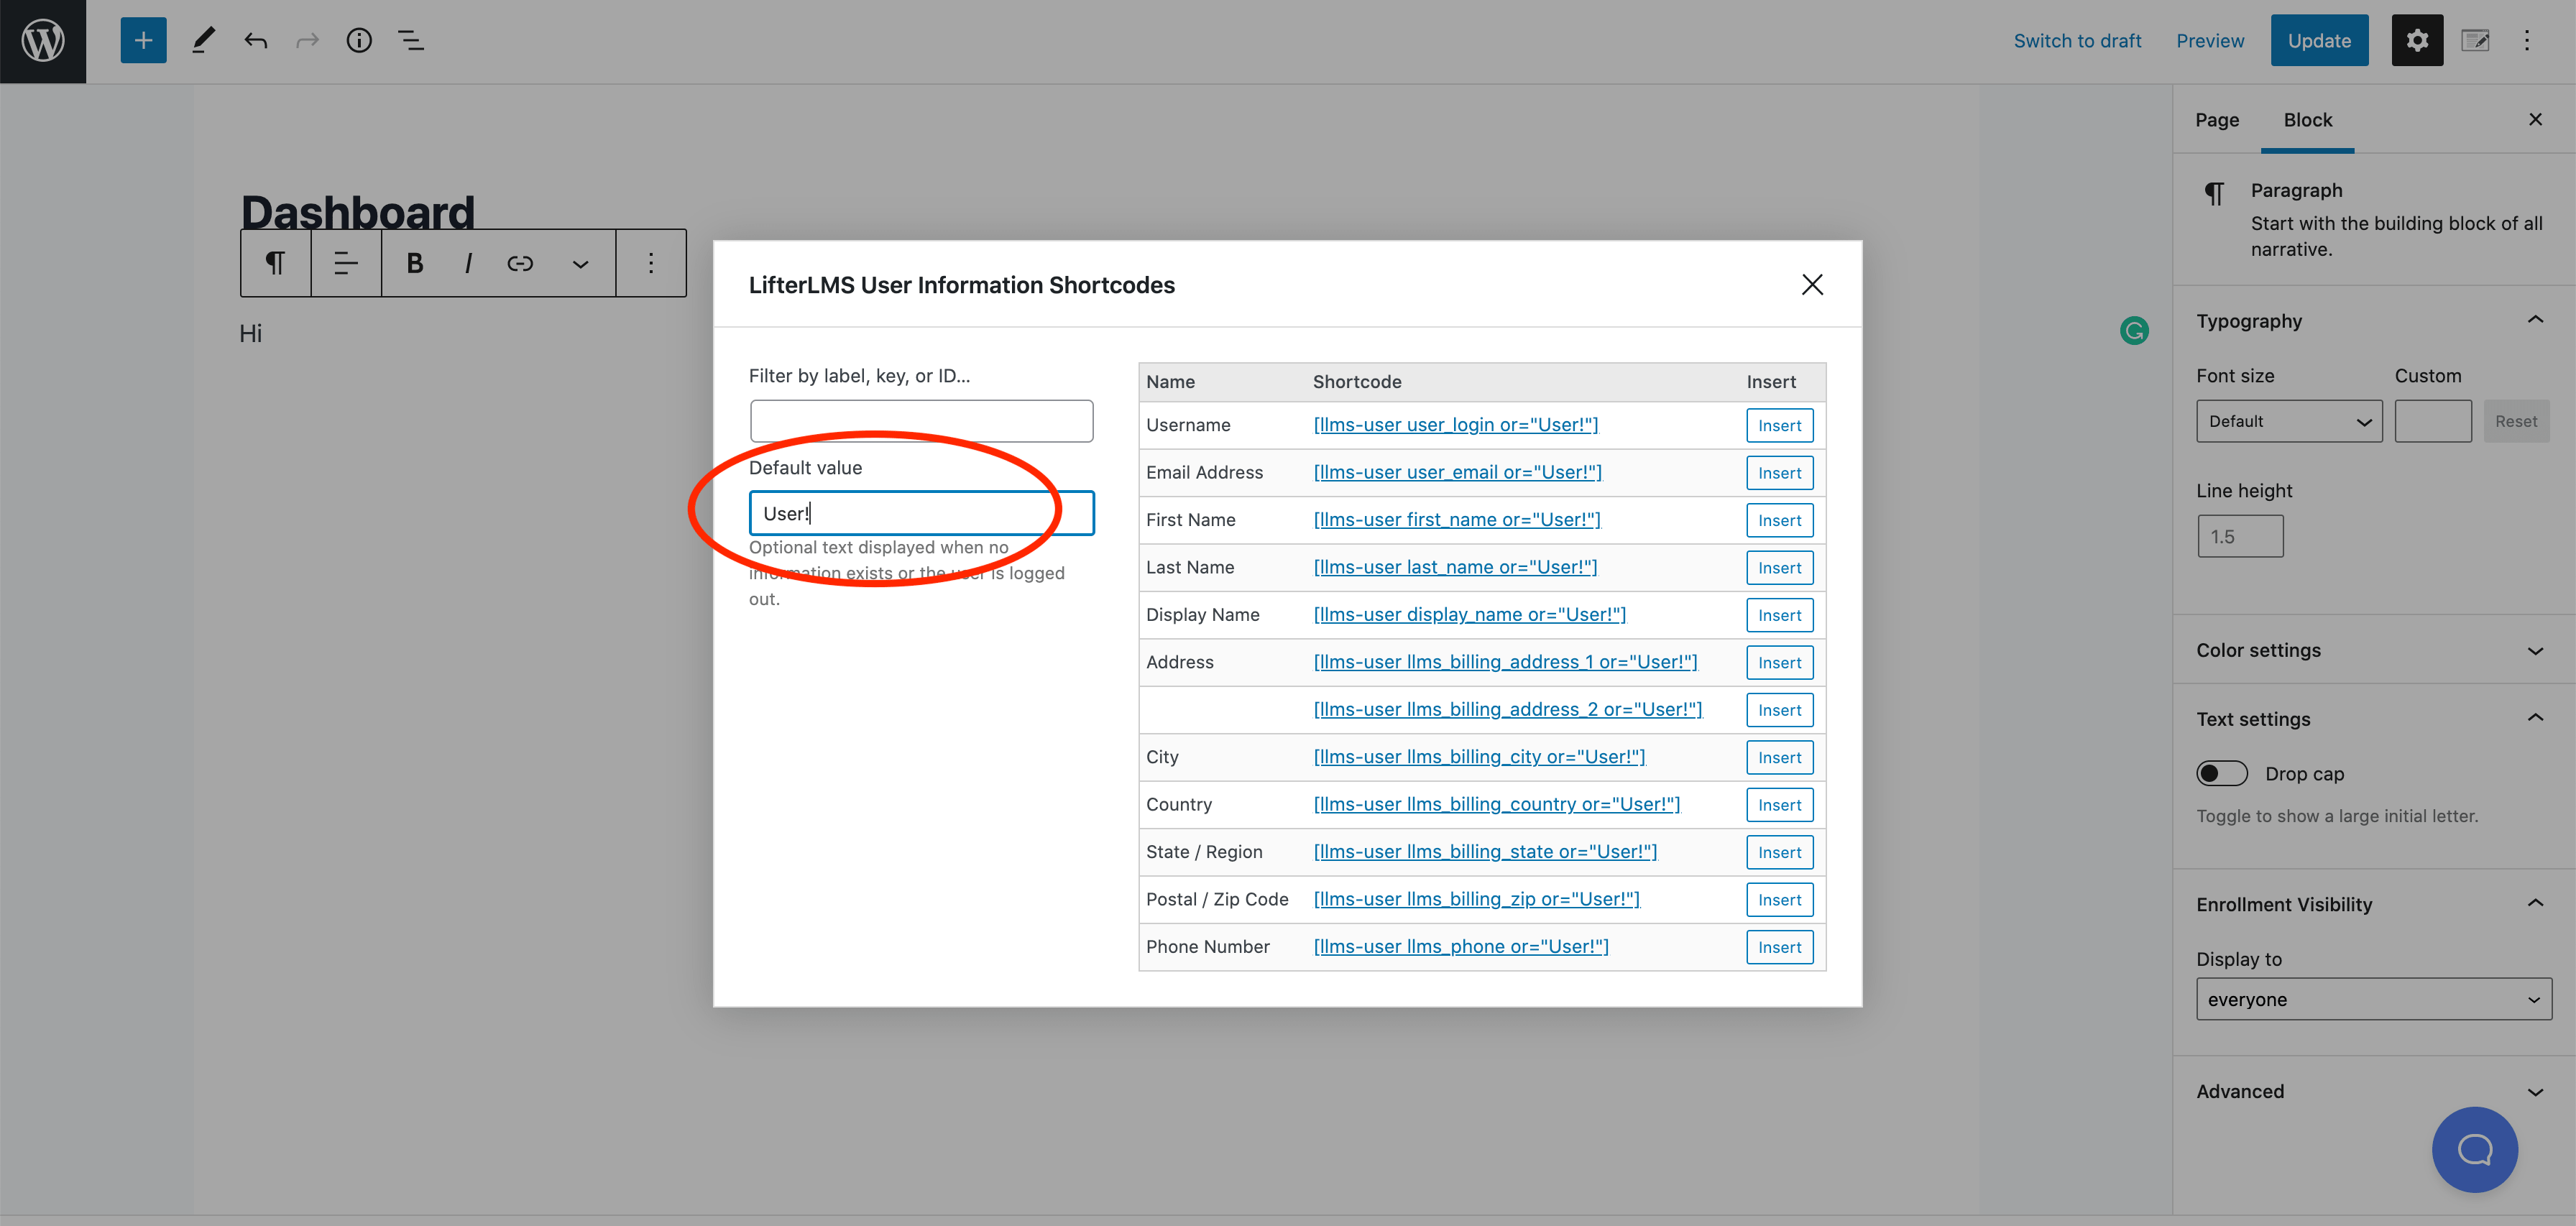Image resolution: width=2576 pixels, height=1226 pixels.
Task: Click the llms-user first_name shortcode link
Action: pos(1456,520)
